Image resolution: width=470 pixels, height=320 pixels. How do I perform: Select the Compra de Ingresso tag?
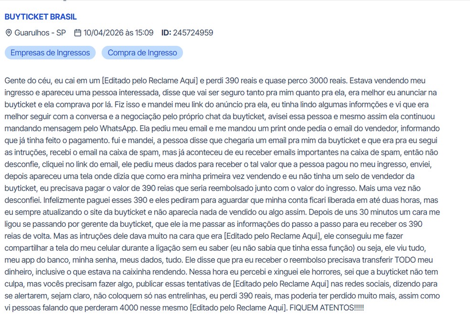[142, 53]
